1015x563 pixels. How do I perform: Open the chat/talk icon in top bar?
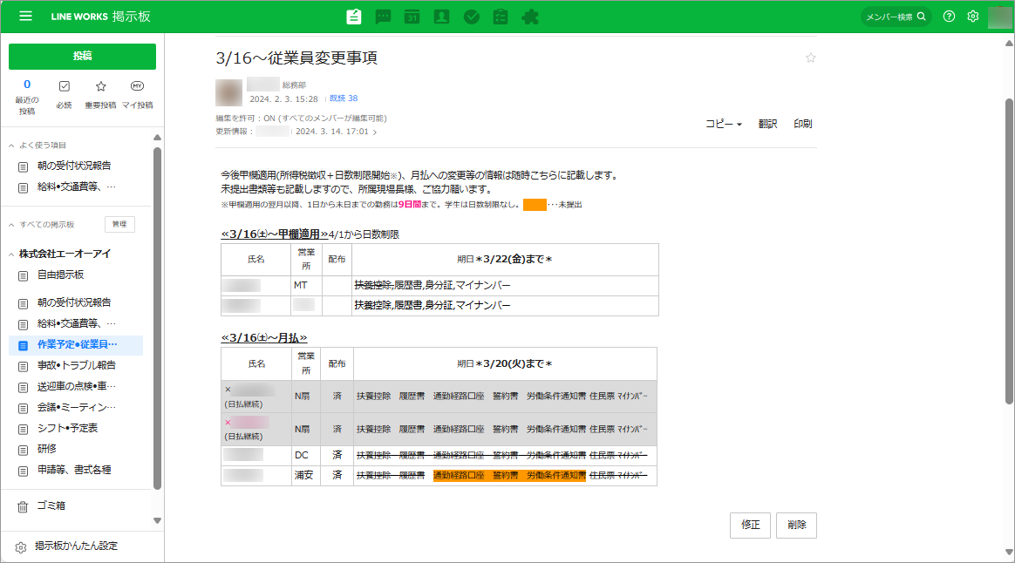[383, 17]
